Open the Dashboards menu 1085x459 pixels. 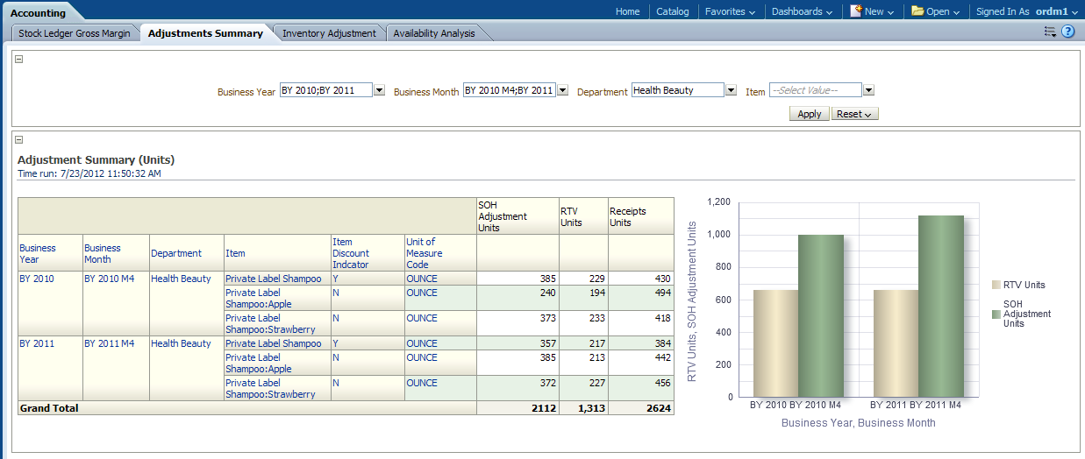[x=803, y=11]
